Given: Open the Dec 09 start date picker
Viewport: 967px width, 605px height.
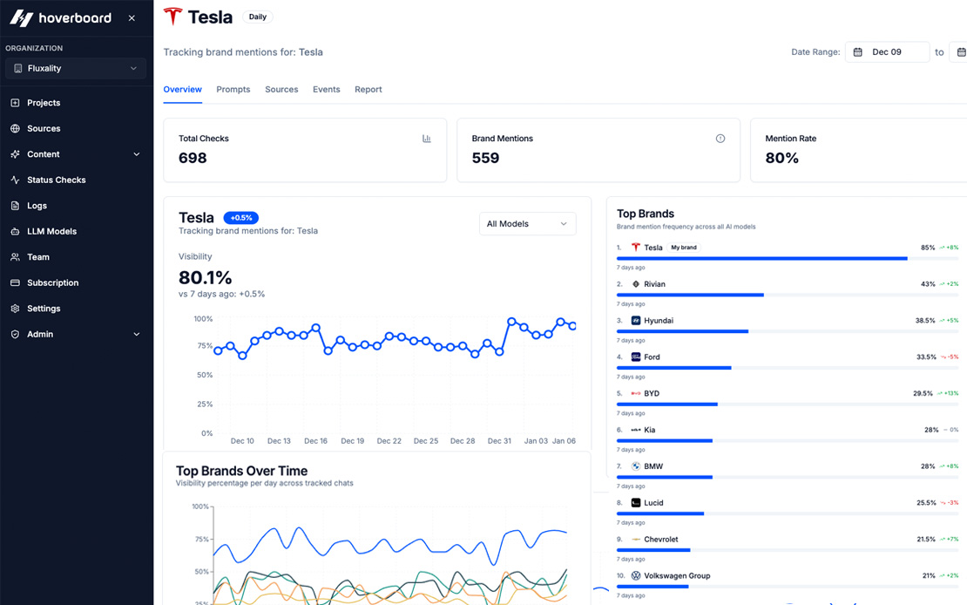Looking at the screenshot, I should point(887,51).
